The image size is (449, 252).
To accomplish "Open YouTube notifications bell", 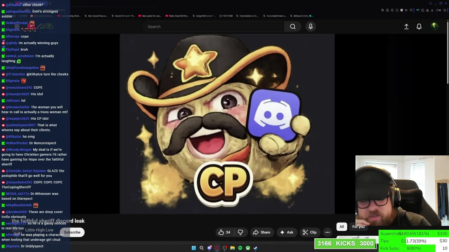I will (x=419, y=27).
